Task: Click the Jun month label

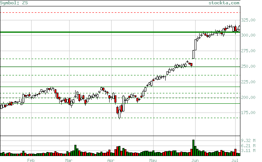Action: pos(195,160)
